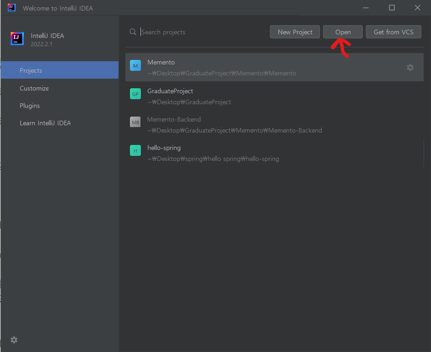Open the GraduateProject entry
Image resolution: width=431 pixels, height=352 pixels.
[275, 96]
